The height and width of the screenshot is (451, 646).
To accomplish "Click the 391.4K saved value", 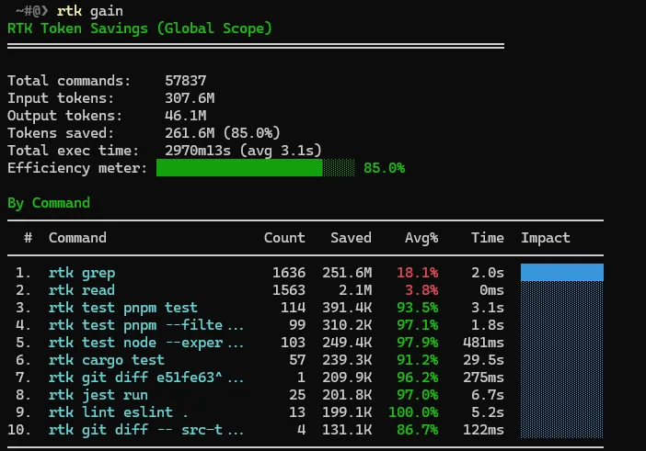I will point(347,308).
